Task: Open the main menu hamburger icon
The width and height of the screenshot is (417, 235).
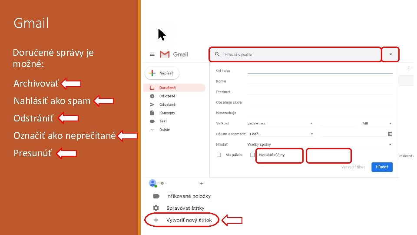Action: tap(152, 54)
